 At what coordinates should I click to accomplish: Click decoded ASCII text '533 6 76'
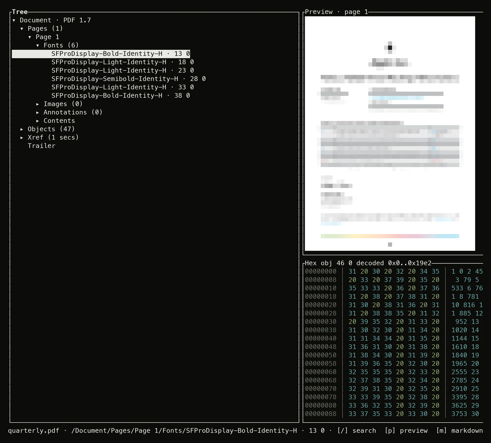pyautogui.click(x=467, y=288)
